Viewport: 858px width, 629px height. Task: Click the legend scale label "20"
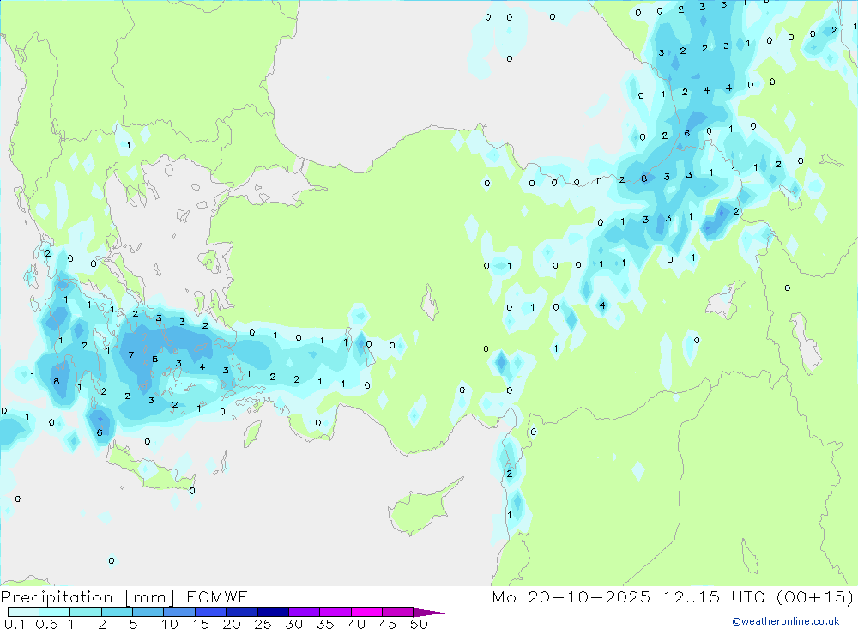click(232, 624)
